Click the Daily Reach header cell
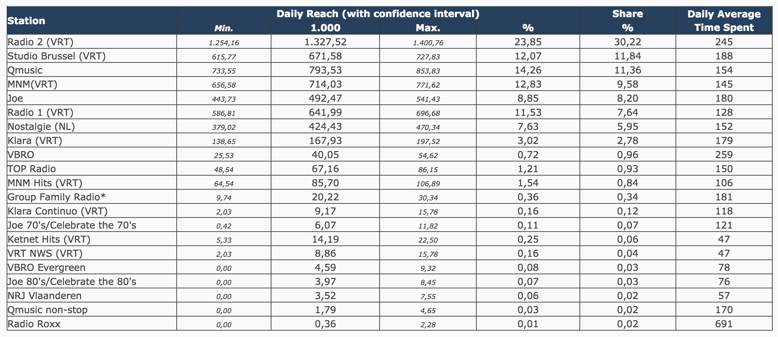The image size is (778, 337). [x=378, y=14]
